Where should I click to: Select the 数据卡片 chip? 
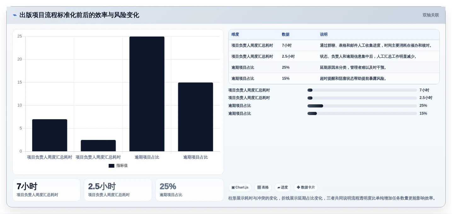[306, 187]
